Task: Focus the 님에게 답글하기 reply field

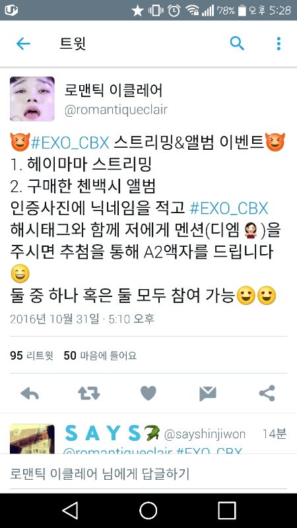Action: tap(148, 474)
